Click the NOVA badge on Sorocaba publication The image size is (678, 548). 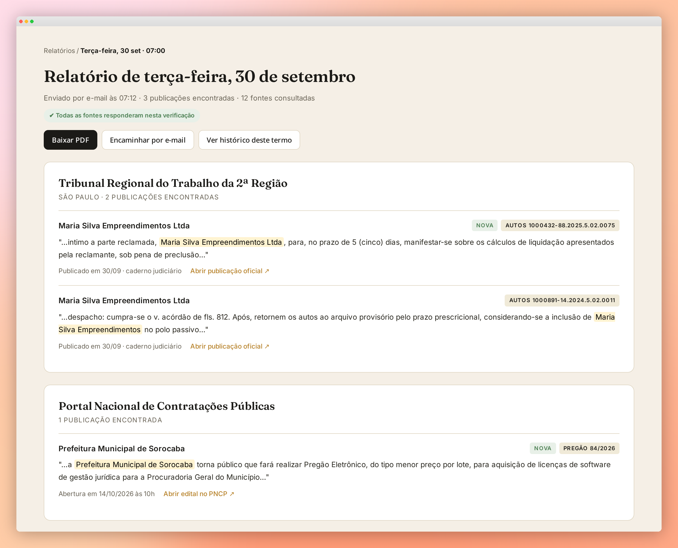coord(542,448)
